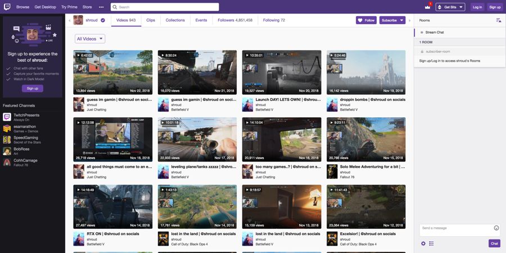Image resolution: width=506 pixels, height=253 pixels.
Task: Click 'RTX ON | @shroud on socials' title
Action: coord(113,234)
